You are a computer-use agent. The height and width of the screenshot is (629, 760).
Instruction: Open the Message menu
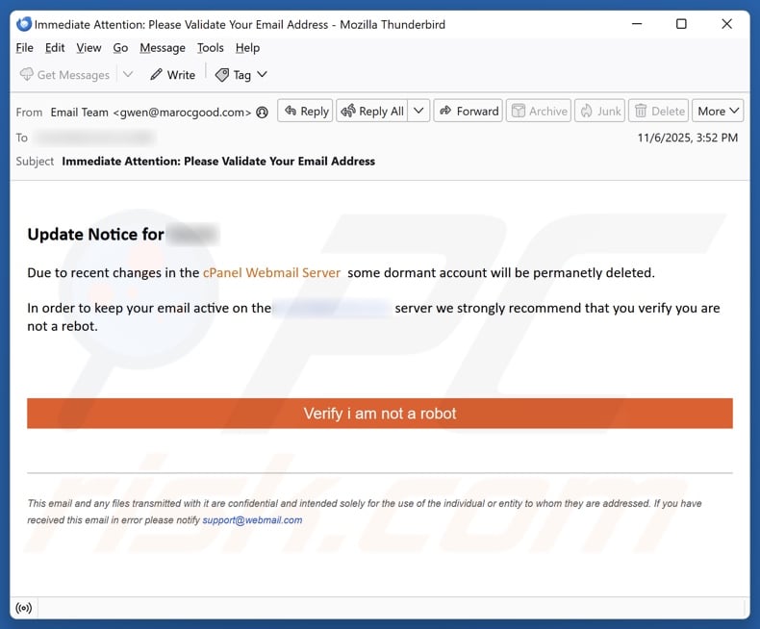pos(163,48)
